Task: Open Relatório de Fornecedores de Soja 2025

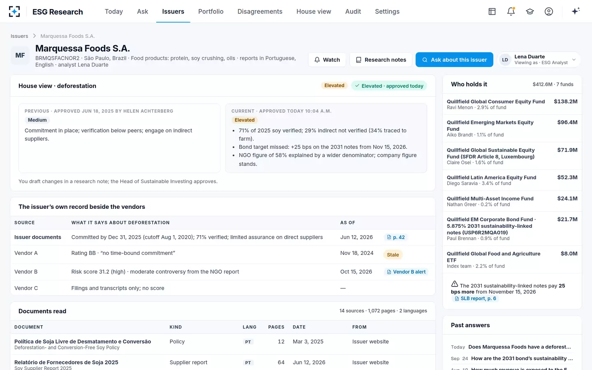Action: (x=66, y=363)
